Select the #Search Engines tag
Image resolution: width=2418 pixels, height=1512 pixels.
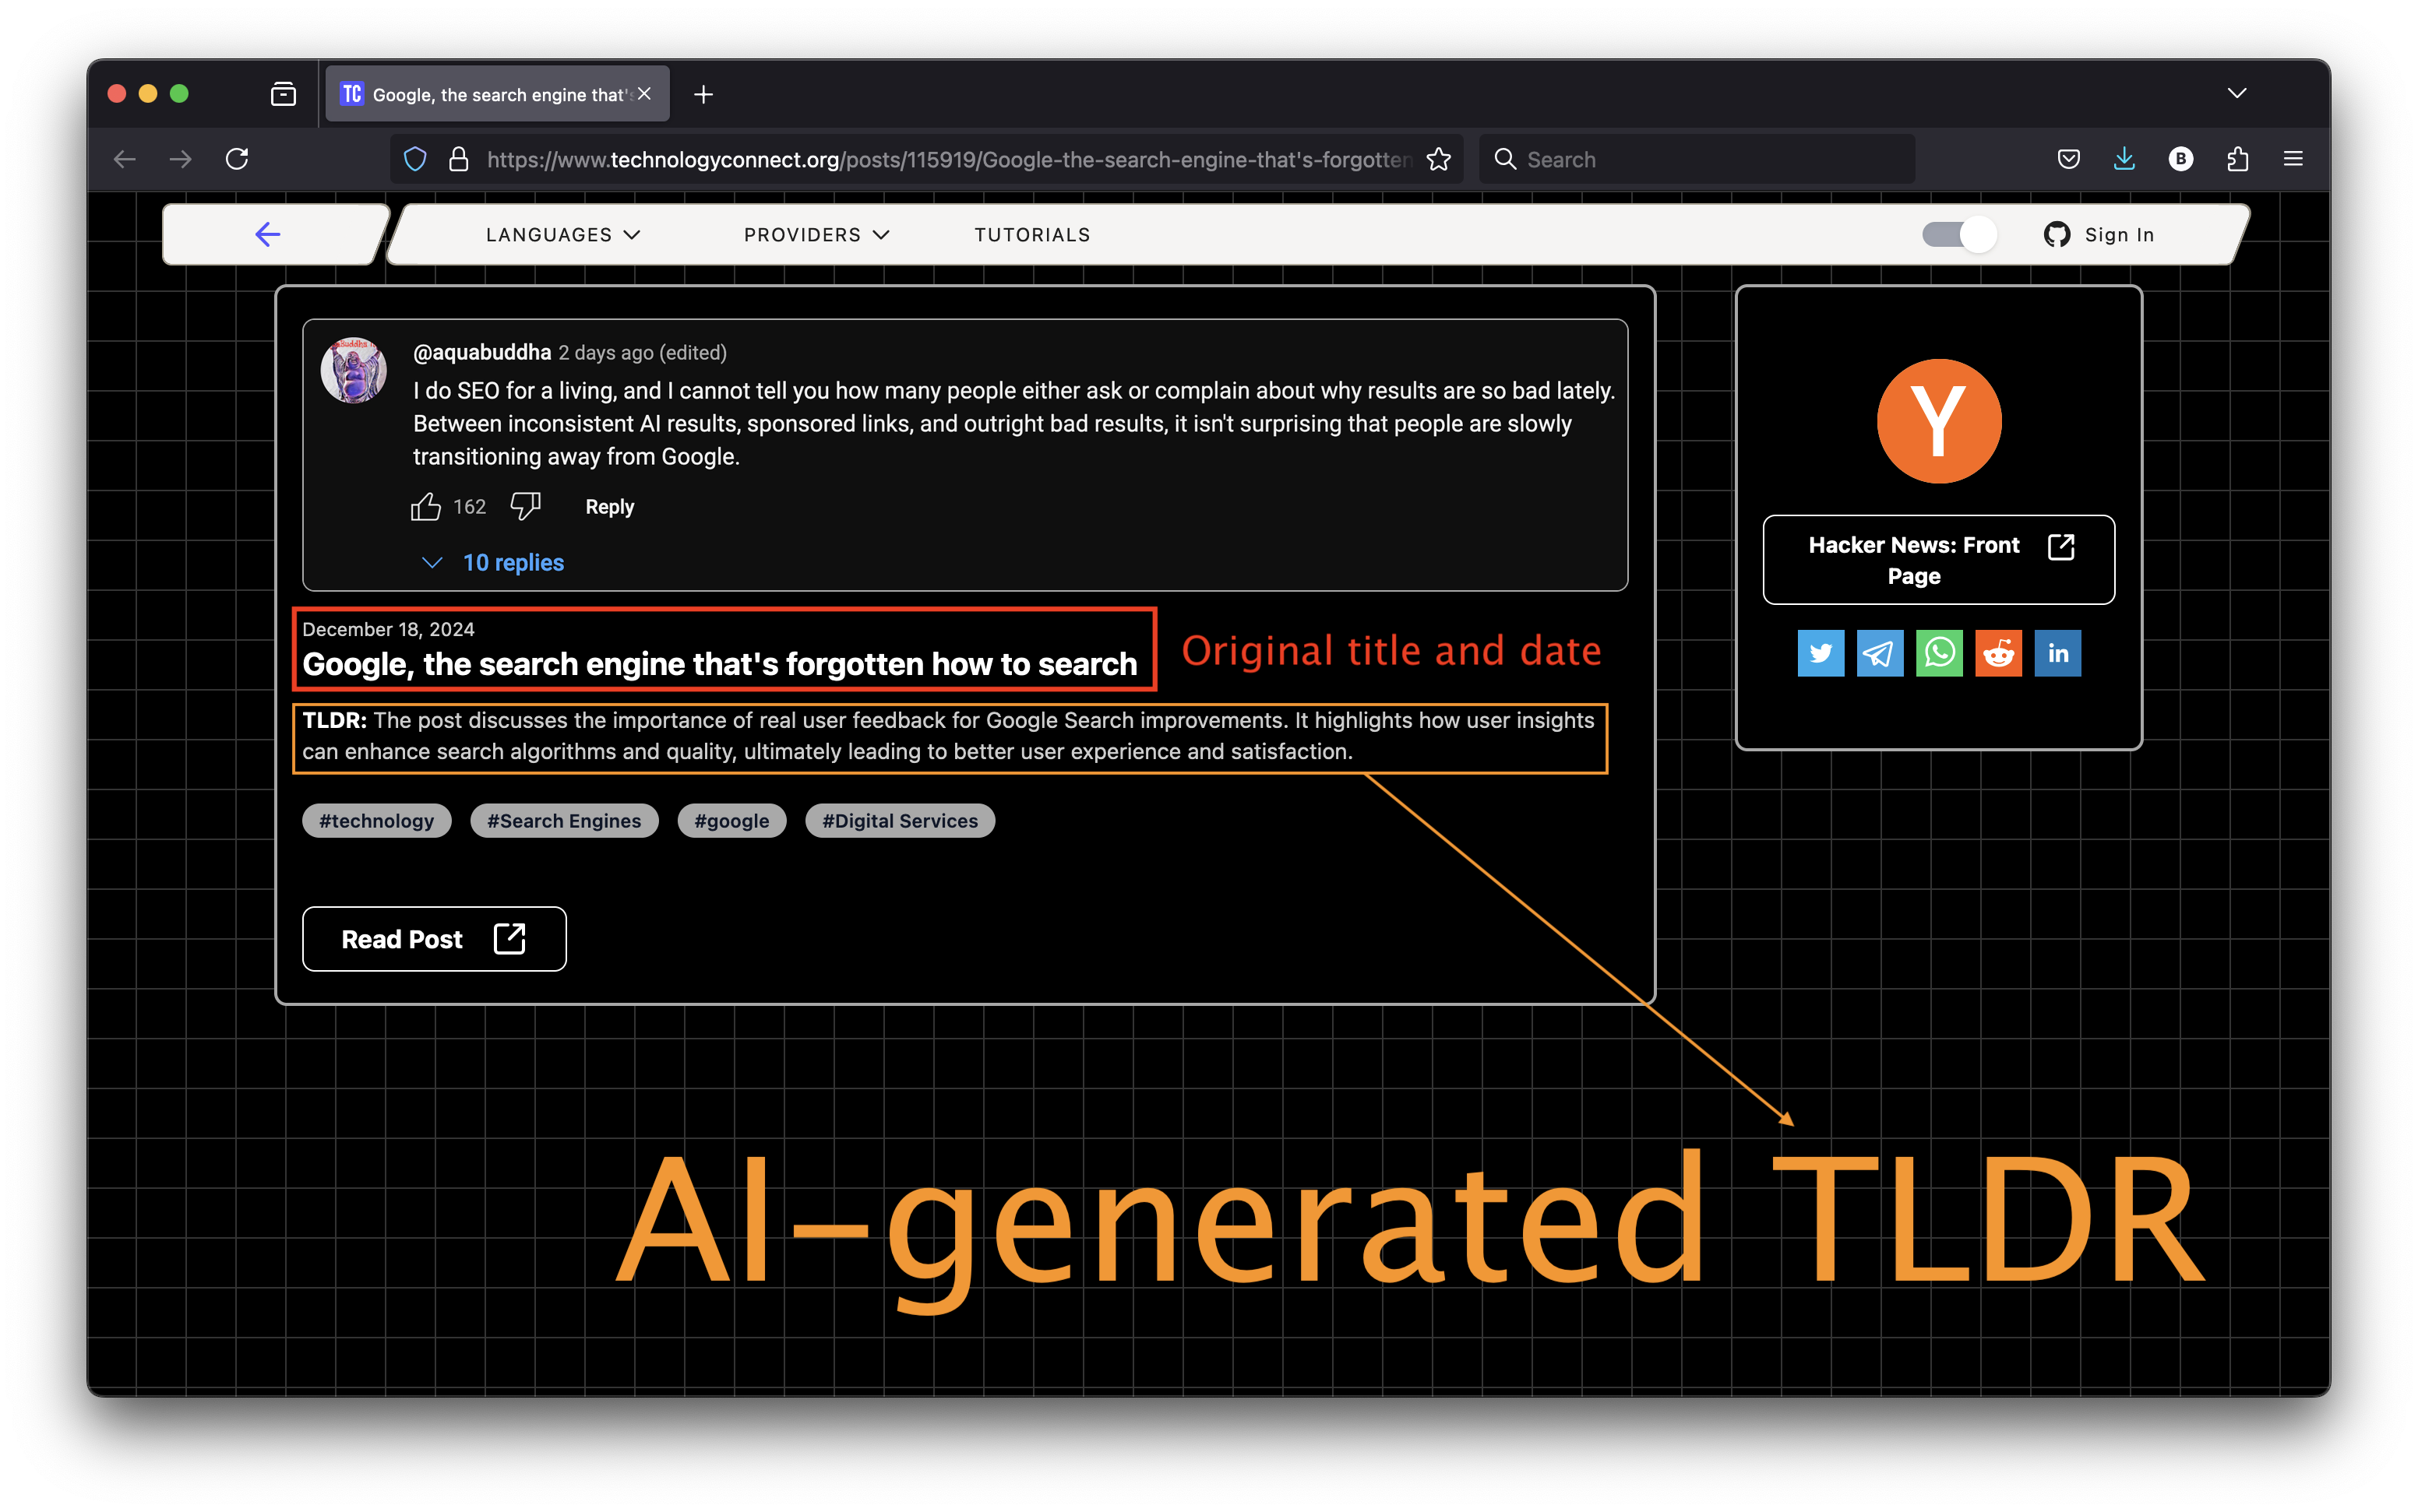point(564,821)
